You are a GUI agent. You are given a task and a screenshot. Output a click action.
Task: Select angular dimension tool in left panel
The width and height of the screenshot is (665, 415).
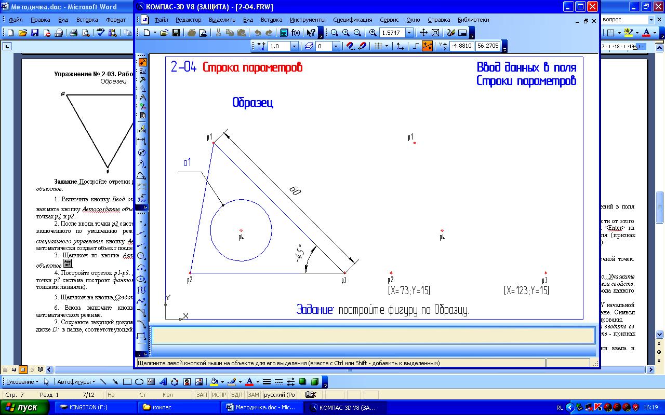(141, 175)
